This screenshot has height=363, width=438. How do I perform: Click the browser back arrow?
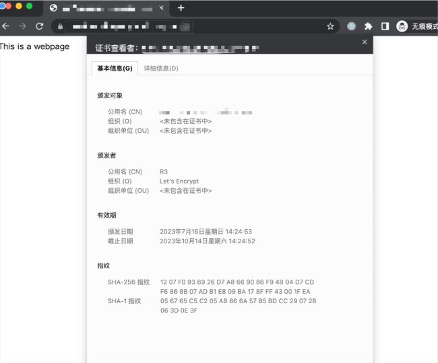click(6, 26)
